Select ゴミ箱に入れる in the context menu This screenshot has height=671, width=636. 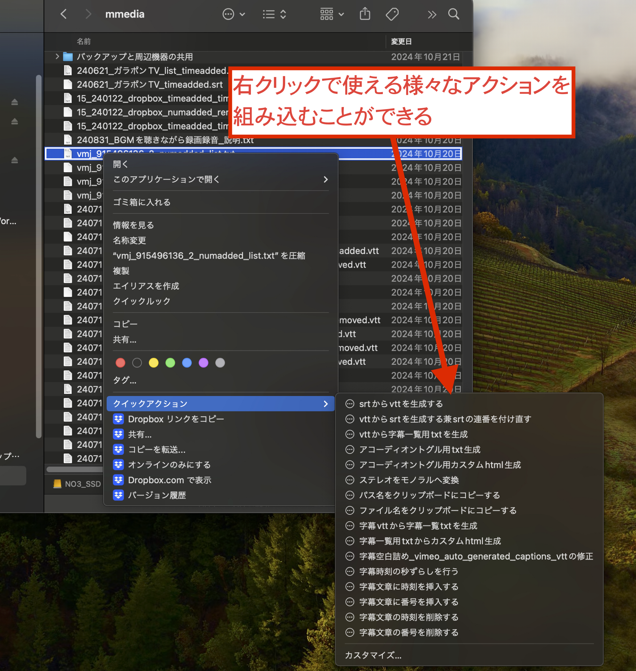click(142, 202)
